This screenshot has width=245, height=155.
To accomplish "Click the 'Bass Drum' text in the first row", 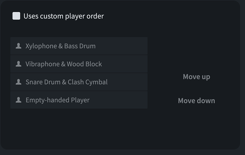I will 80,46.
